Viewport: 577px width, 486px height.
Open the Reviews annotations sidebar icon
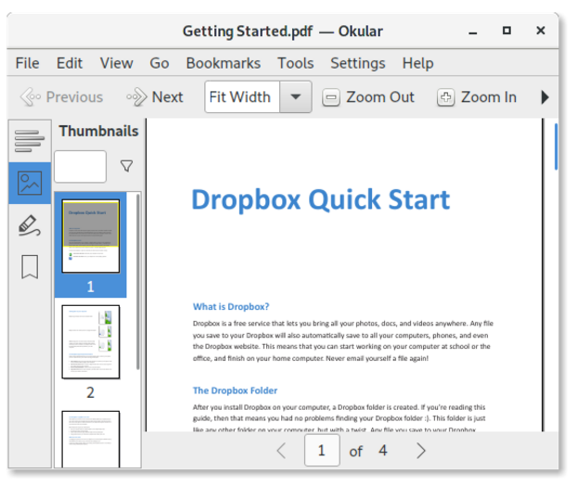coord(30,225)
